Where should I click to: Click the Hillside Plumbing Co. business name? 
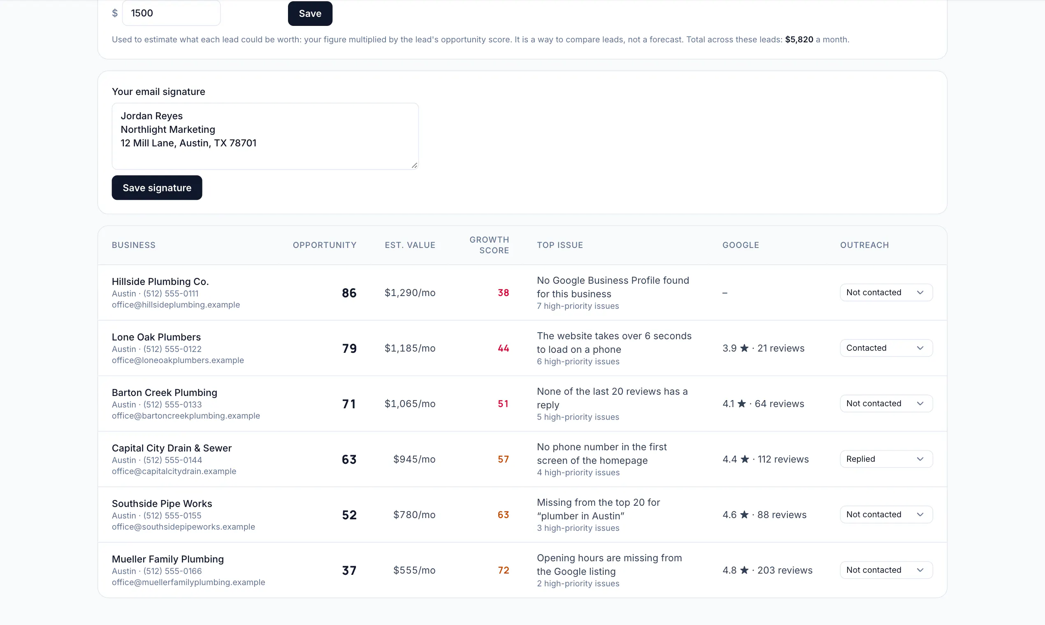(x=160, y=281)
